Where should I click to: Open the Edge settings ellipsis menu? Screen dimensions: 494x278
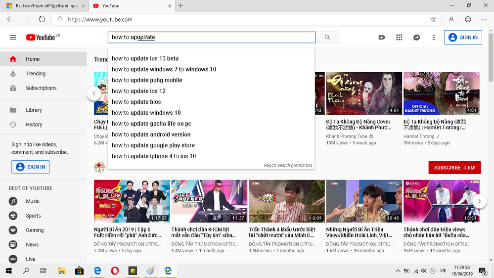484,19
